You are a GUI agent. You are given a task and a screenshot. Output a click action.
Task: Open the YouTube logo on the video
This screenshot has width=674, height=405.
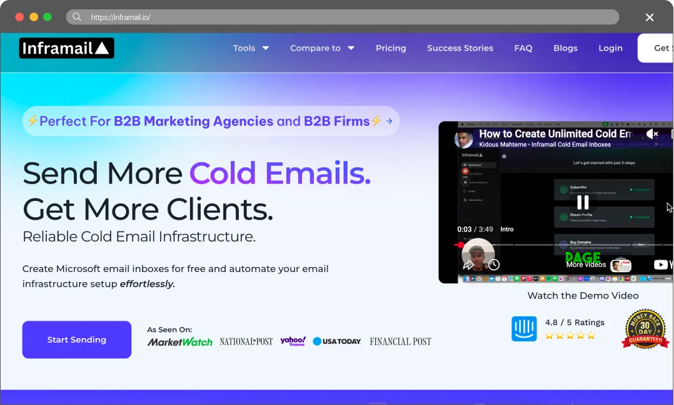(662, 265)
